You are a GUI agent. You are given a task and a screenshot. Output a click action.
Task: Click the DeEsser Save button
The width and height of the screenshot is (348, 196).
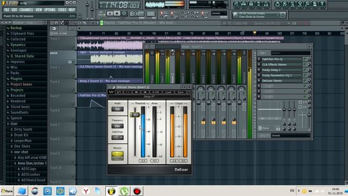(181, 92)
